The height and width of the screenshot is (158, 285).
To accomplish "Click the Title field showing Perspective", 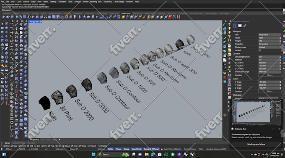I will tap(270, 34).
